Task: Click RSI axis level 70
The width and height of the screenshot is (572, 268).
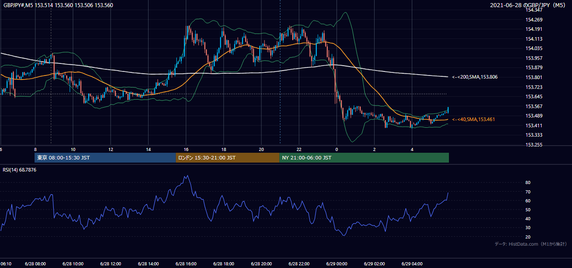Action: 528,192
